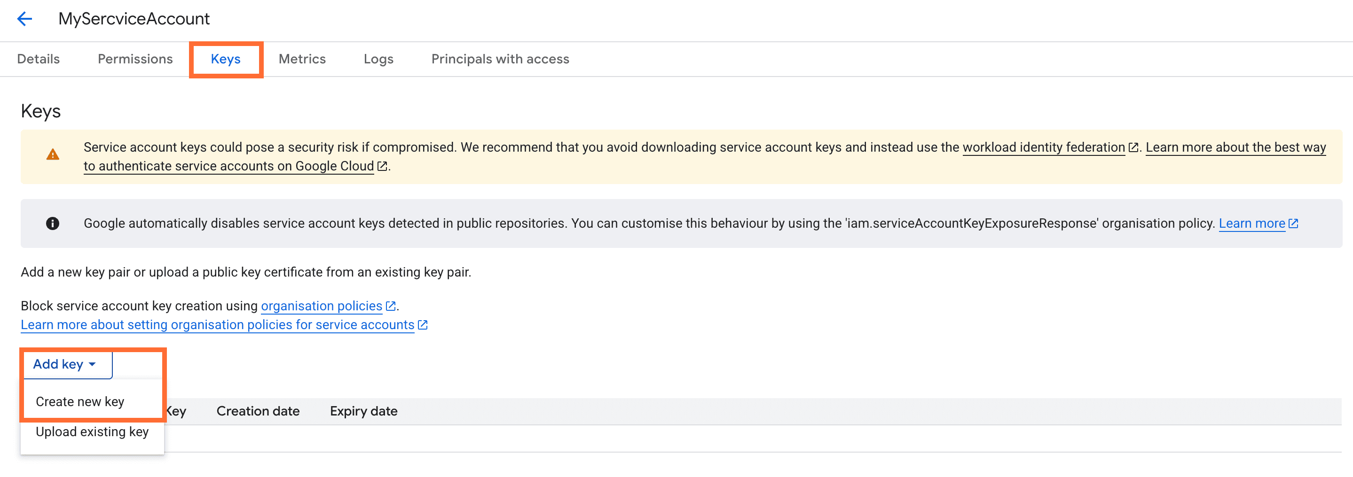Open the Logs tab
This screenshot has width=1353, height=477.
tap(378, 59)
